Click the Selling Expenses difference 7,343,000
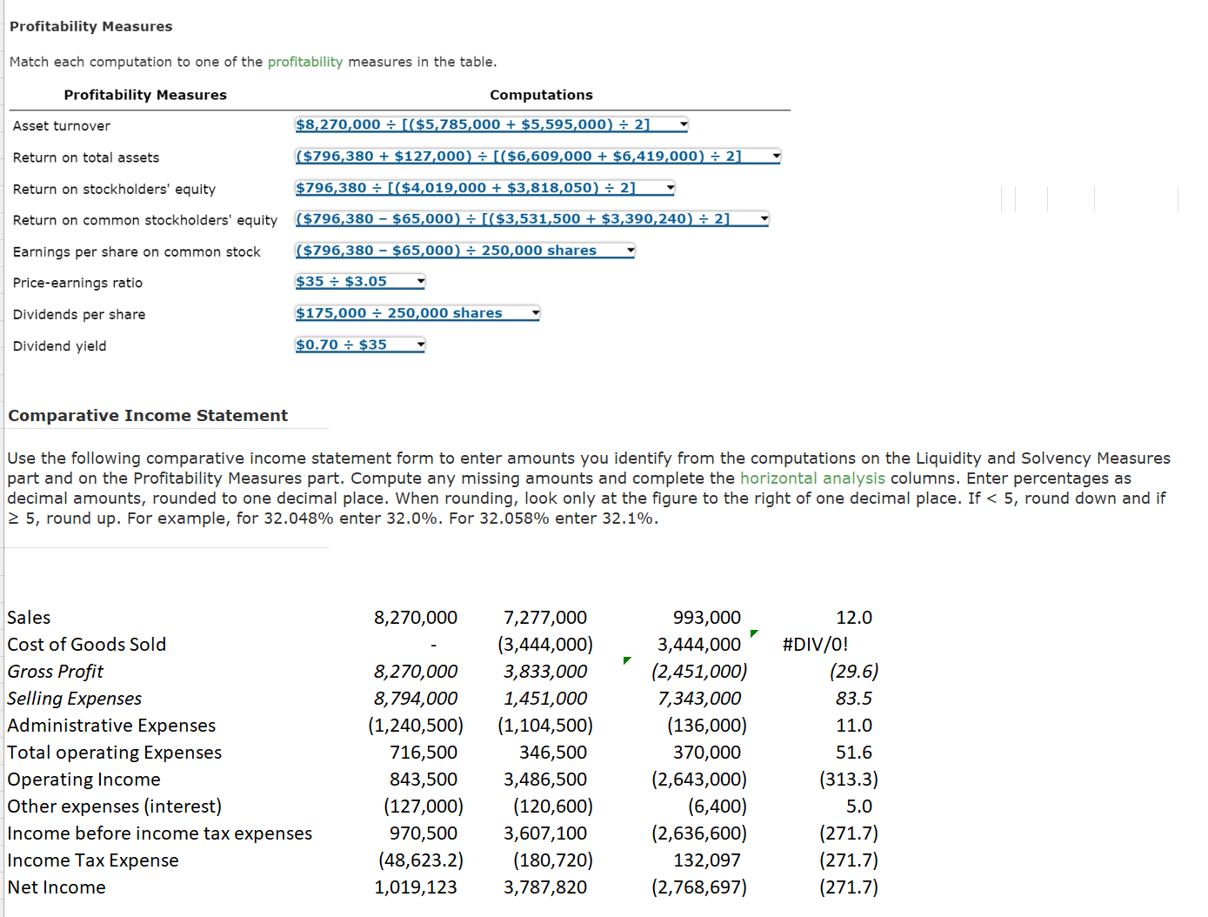This screenshot has width=1208, height=917. [x=699, y=699]
